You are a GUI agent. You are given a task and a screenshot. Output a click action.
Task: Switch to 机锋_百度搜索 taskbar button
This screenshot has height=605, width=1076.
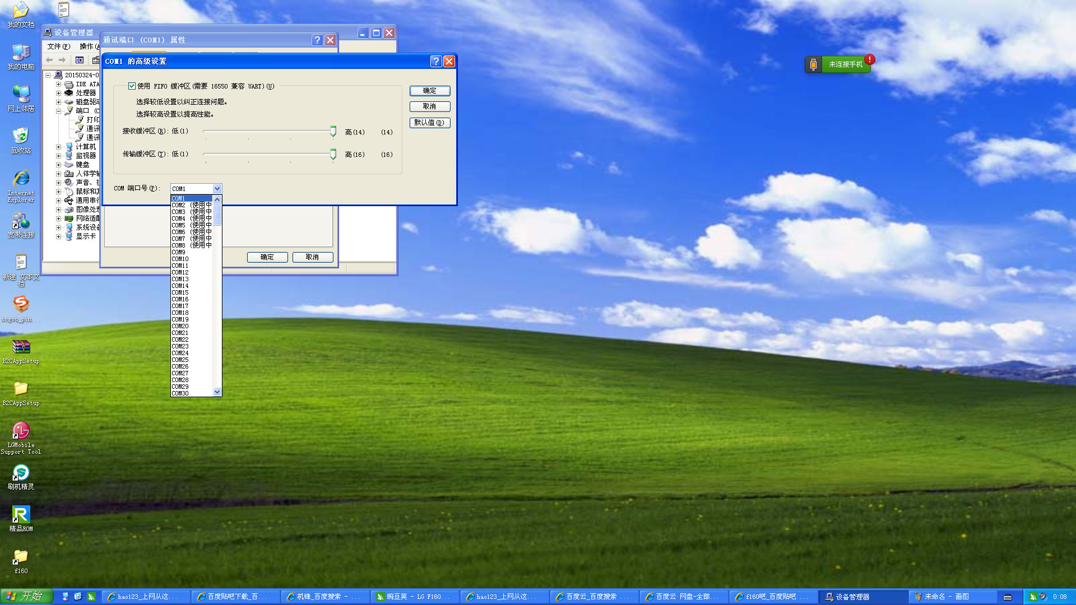(x=325, y=597)
